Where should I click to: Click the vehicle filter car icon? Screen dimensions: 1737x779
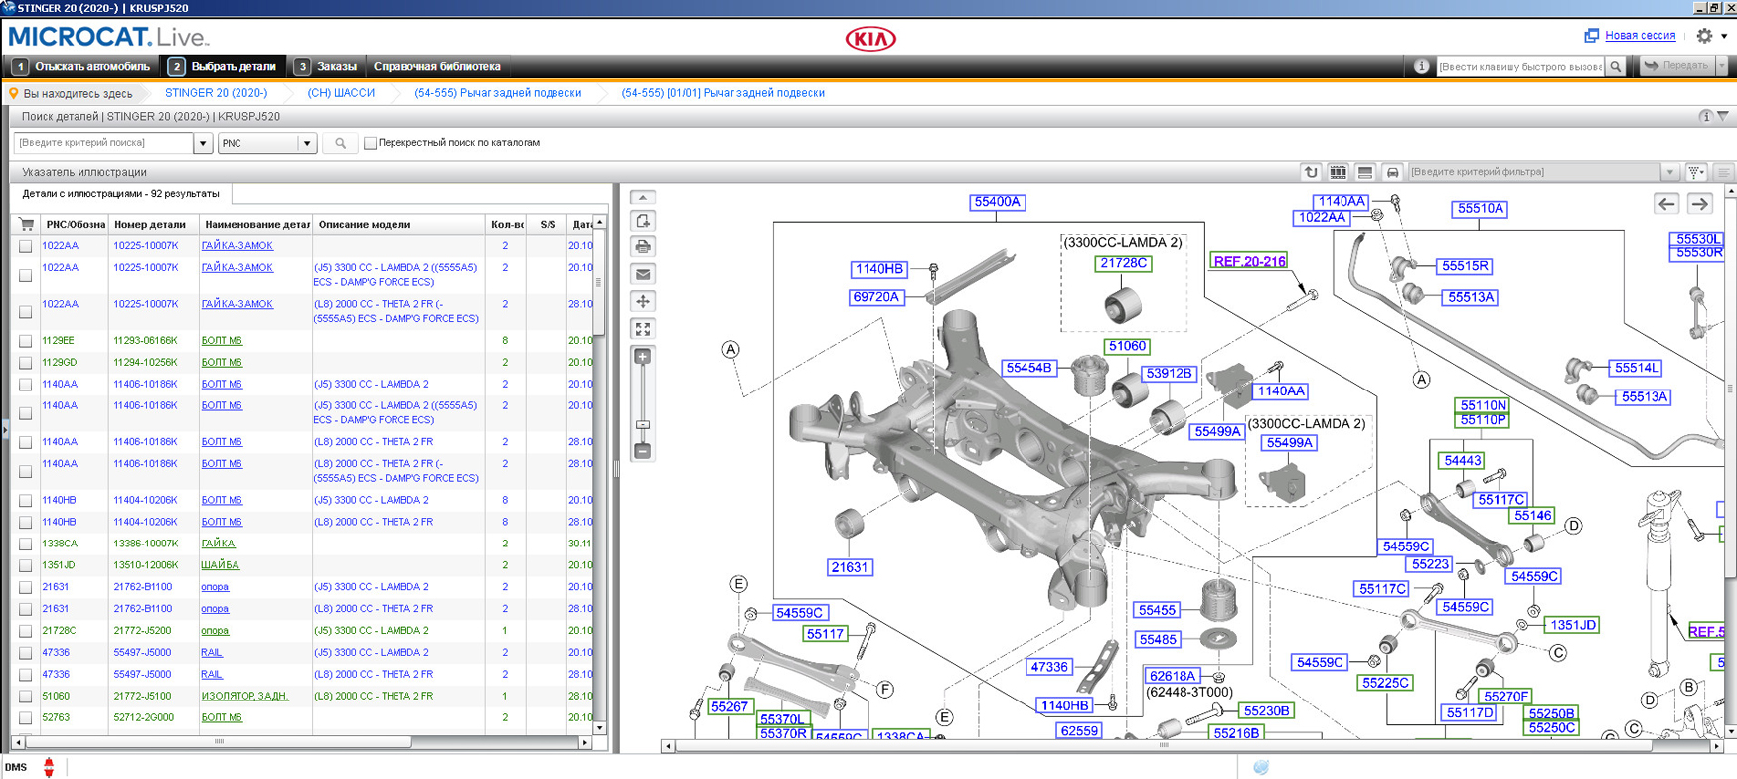1392,172
